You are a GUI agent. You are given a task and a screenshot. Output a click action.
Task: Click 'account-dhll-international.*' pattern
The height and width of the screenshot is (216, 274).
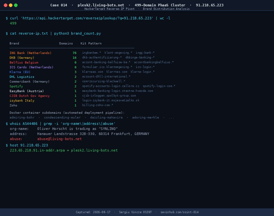[106, 77]
